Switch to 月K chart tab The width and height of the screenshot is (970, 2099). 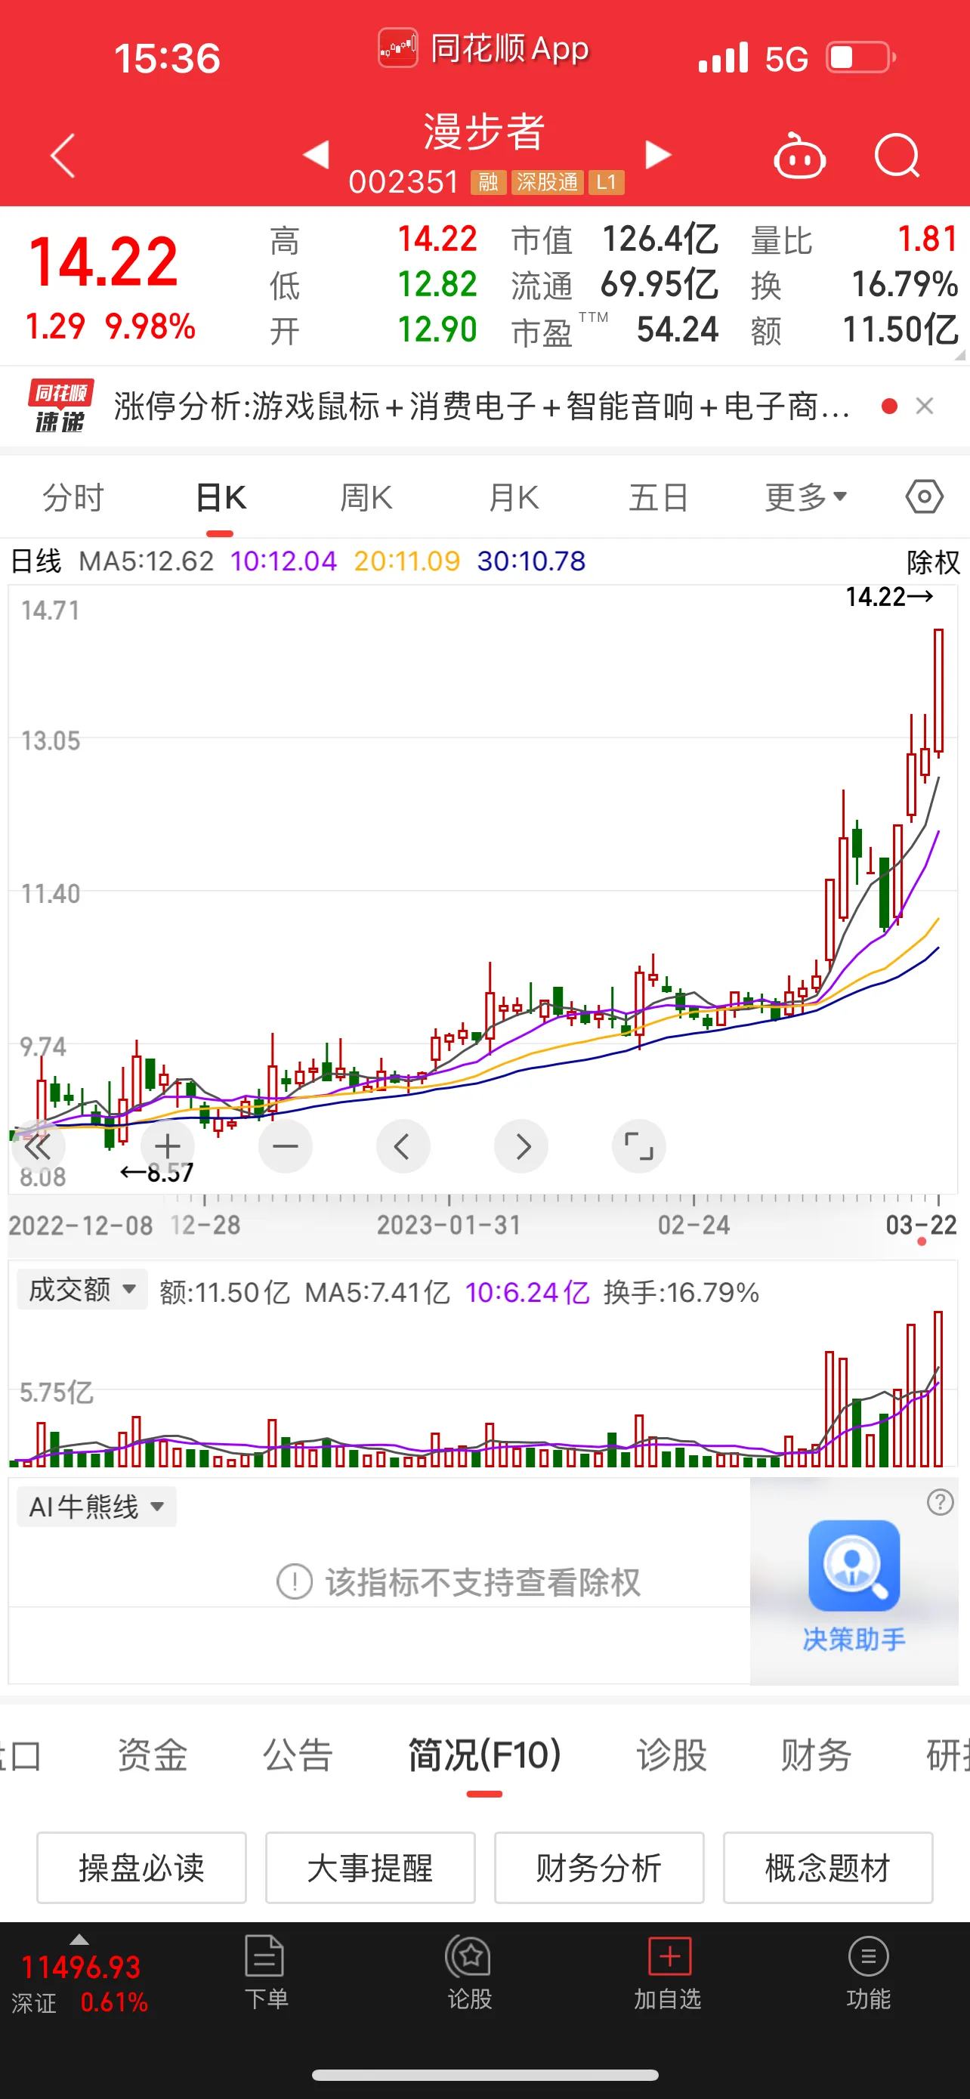pyautogui.click(x=513, y=497)
